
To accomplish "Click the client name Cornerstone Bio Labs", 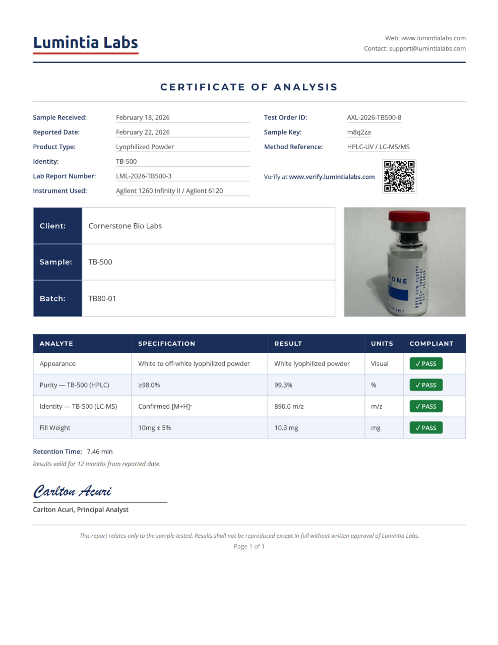I will pyautogui.click(x=125, y=226).
